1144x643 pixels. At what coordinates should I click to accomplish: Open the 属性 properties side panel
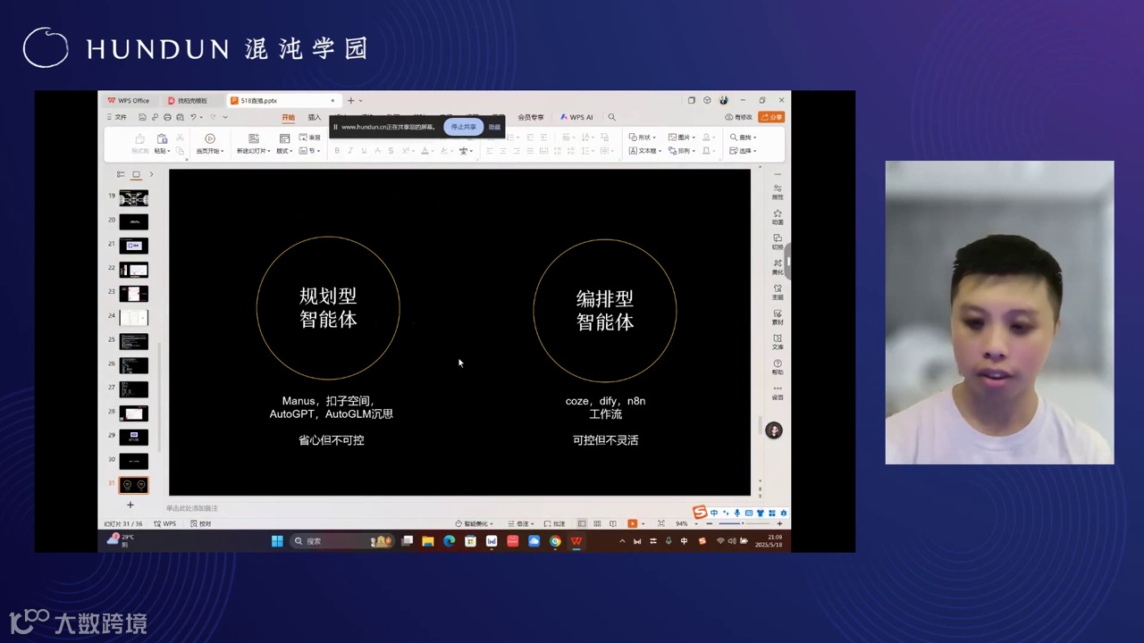click(778, 191)
